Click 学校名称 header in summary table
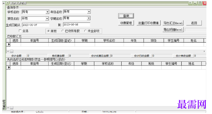 109,40
